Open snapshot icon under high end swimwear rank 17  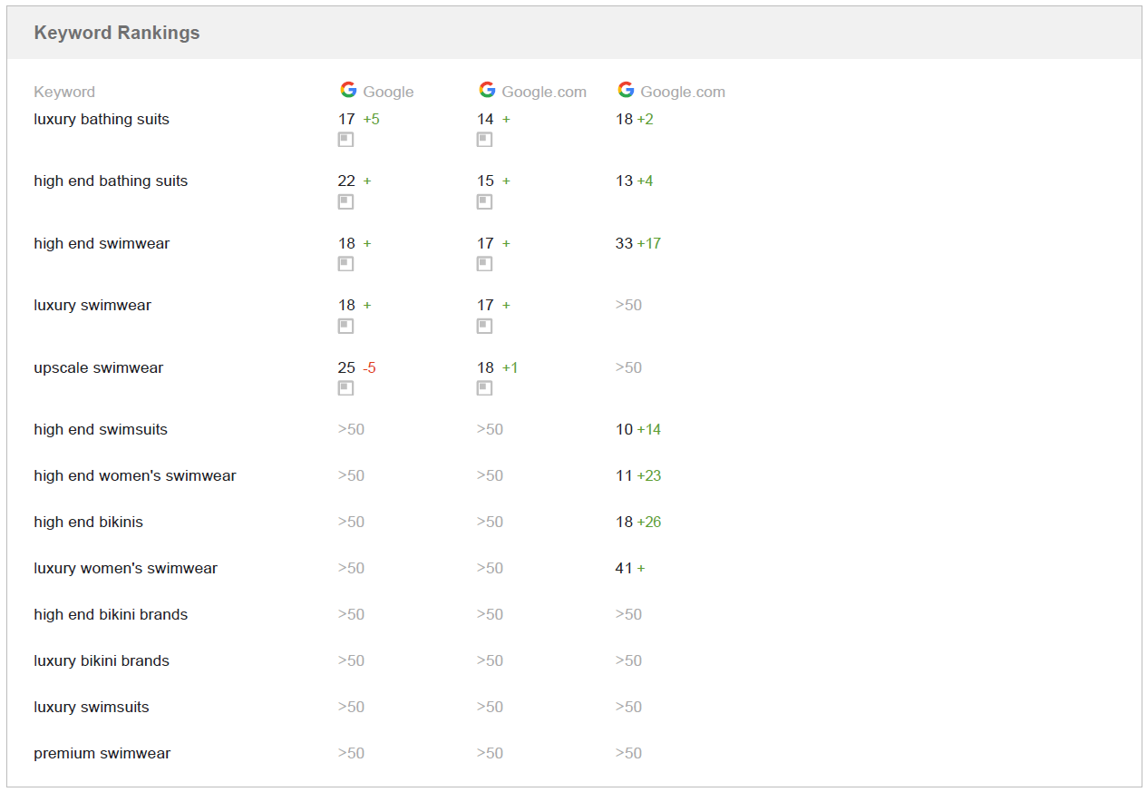click(x=484, y=264)
